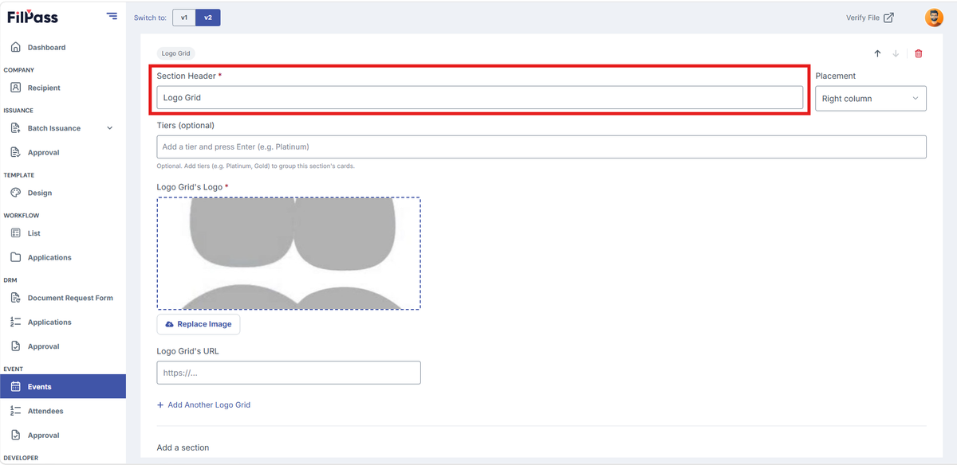Click the Section Header input field
Image resolution: width=957 pixels, height=465 pixels.
point(480,97)
